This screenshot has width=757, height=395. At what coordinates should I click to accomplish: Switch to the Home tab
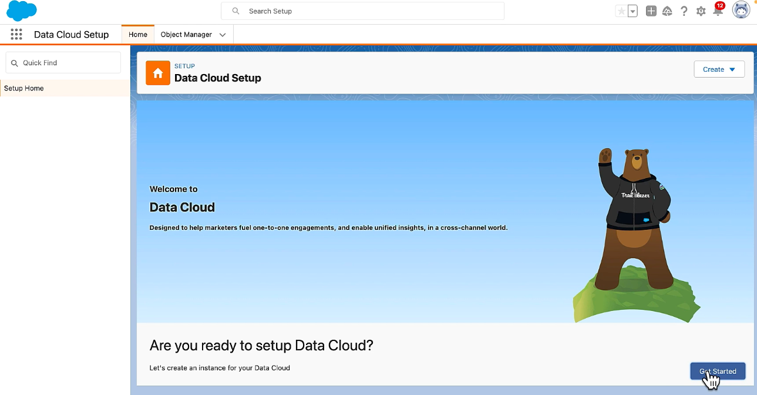pos(137,35)
